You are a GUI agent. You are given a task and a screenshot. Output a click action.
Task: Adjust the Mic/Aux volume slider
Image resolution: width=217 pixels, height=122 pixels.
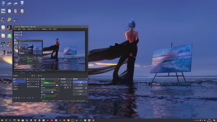click(x=50, y=85)
